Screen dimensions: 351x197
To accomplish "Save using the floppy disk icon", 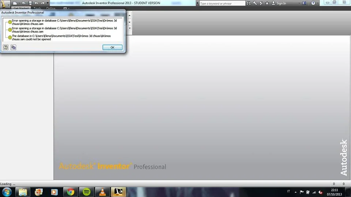I will pos(30,3).
